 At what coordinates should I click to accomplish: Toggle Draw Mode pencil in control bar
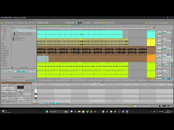coord(146,23)
